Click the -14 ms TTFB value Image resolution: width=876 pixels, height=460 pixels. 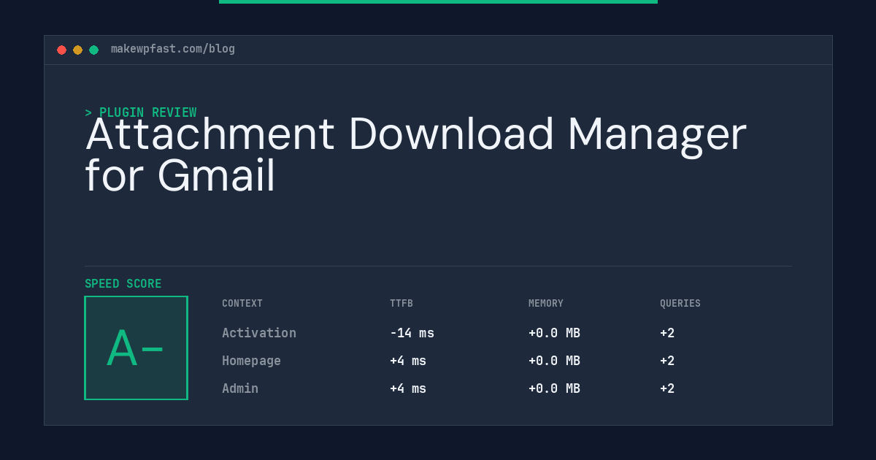(412, 333)
